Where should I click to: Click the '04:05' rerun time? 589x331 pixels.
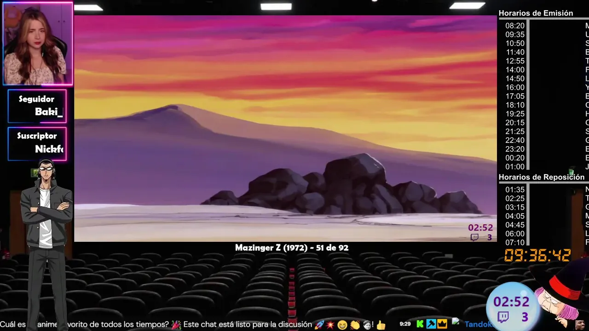[515, 216]
